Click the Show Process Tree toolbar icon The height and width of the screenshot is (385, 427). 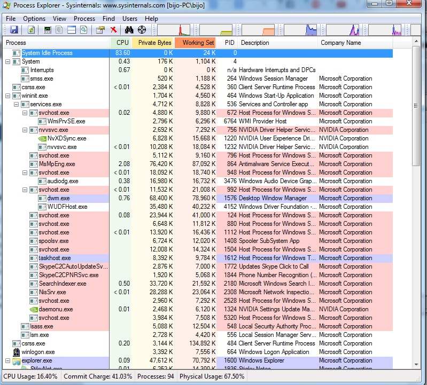59,30
